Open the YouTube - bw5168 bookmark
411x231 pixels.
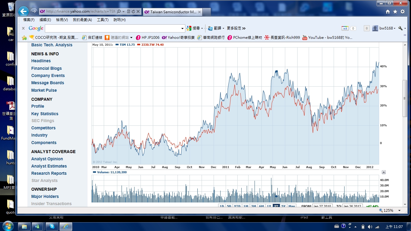327,38
